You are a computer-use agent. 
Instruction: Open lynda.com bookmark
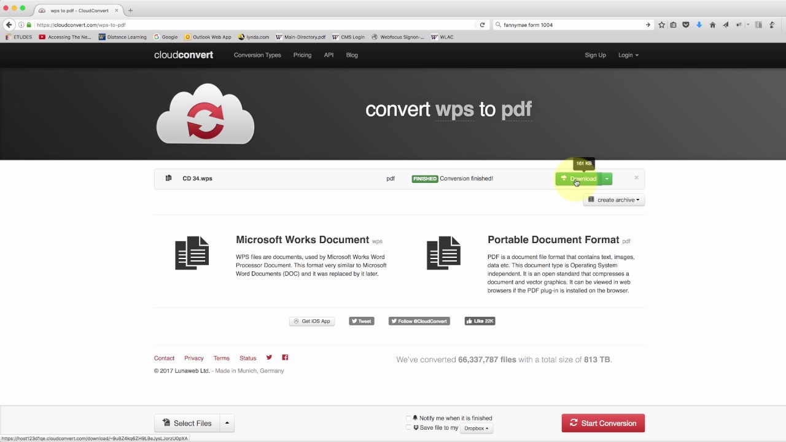[x=254, y=37]
